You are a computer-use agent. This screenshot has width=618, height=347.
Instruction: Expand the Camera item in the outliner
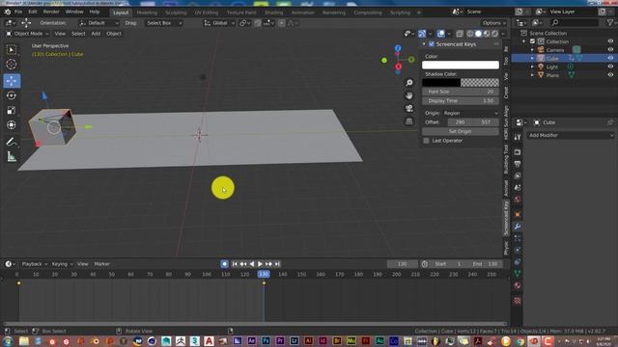pos(532,50)
